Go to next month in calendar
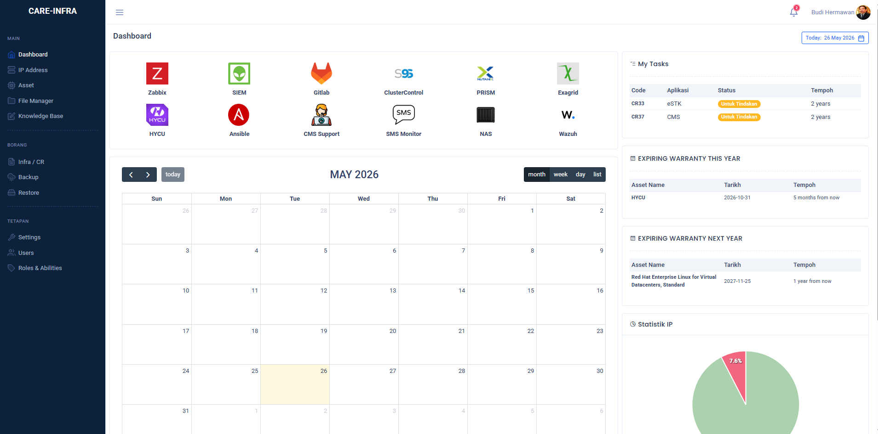The width and height of the screenshot is (878, 434). tap(148, 175)
